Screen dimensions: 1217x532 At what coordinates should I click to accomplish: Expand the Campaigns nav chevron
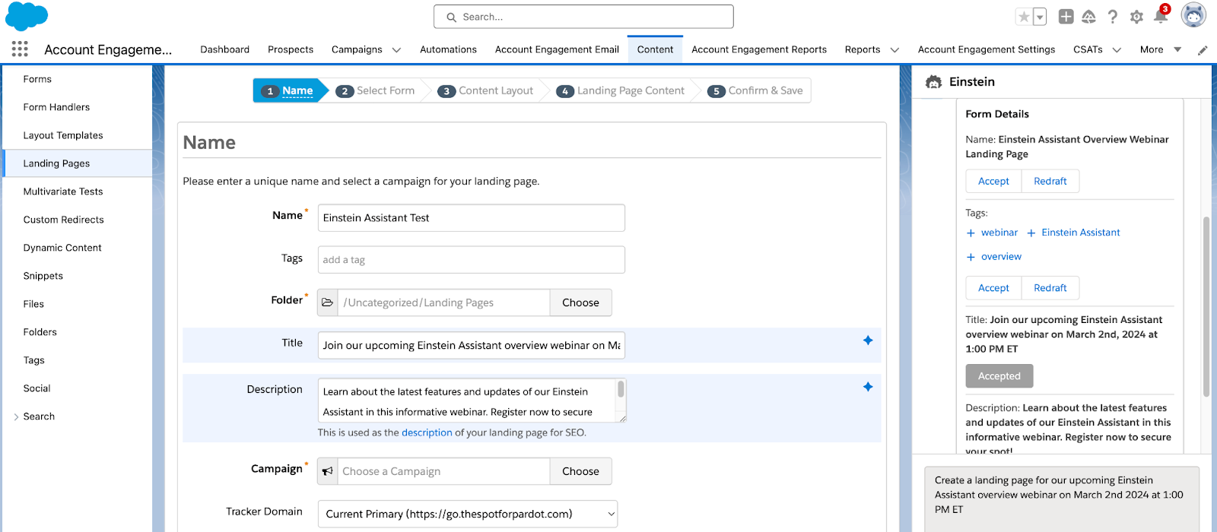coord(396,50)
